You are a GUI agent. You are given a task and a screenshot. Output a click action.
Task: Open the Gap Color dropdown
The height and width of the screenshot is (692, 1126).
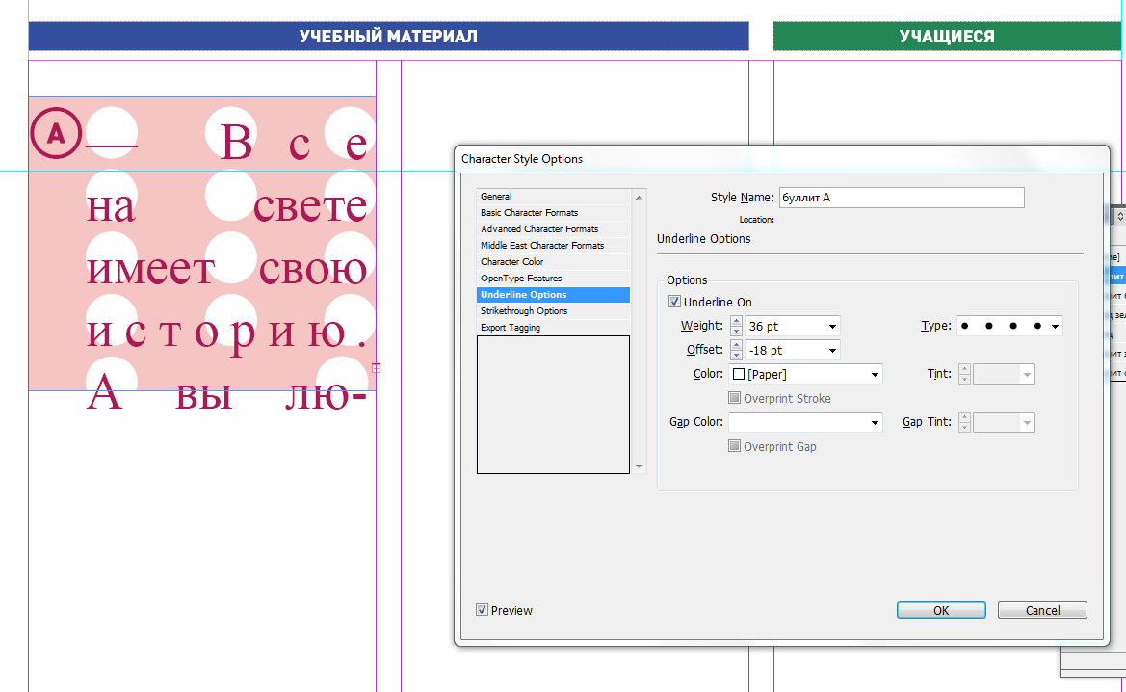pos(875,422)
